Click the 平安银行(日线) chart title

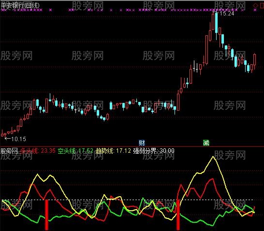pos(20,5)
